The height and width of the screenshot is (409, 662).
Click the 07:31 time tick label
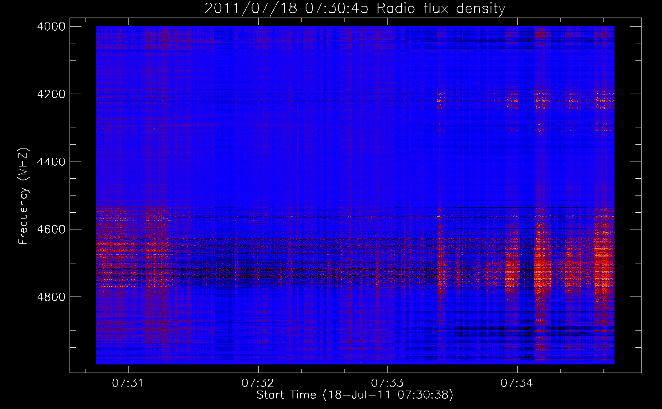[x=128, y=383]
